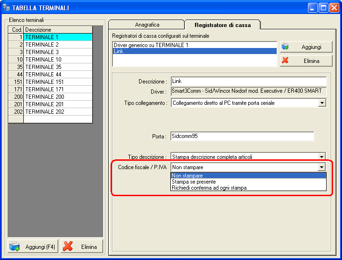Switch to the Anagrafica tab

coord(147,25)
